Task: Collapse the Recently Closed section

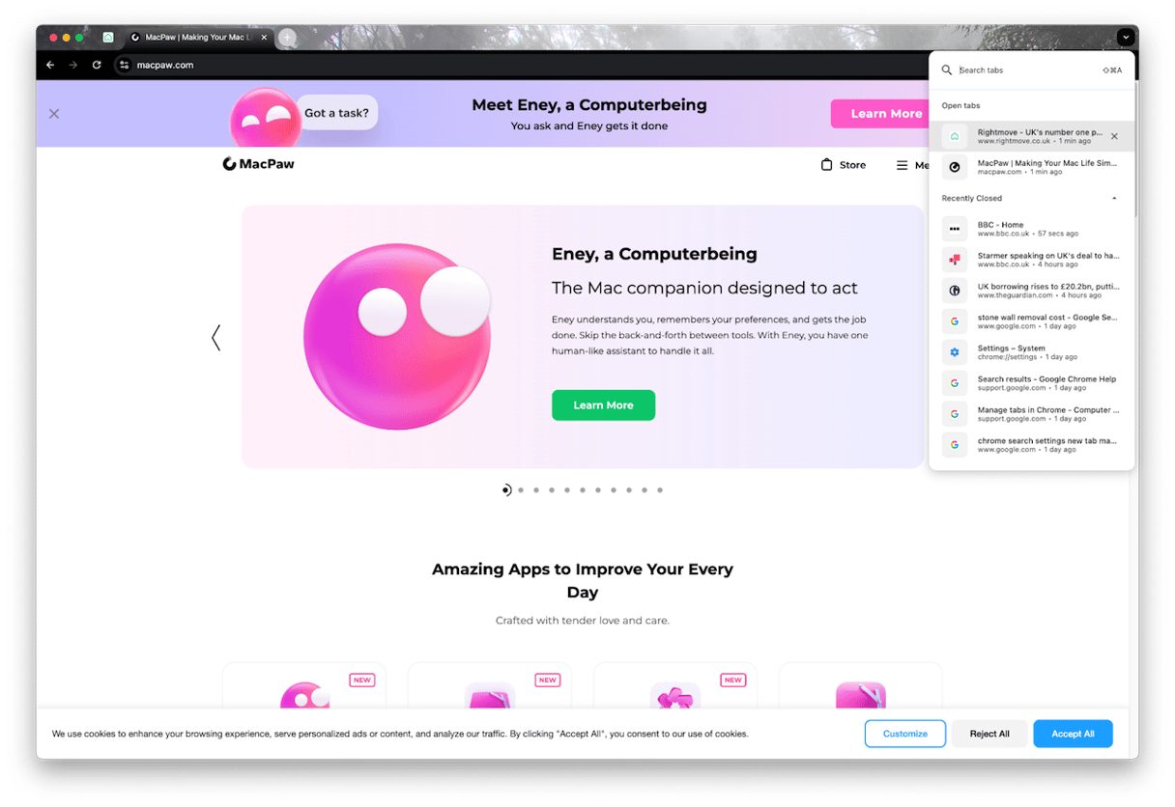Action: 1114,198
